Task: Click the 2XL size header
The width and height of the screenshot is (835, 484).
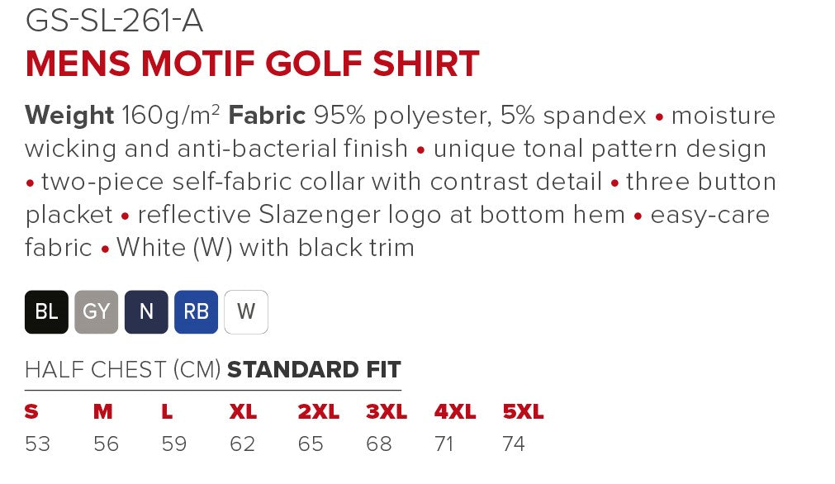Action: click(319, 412)
